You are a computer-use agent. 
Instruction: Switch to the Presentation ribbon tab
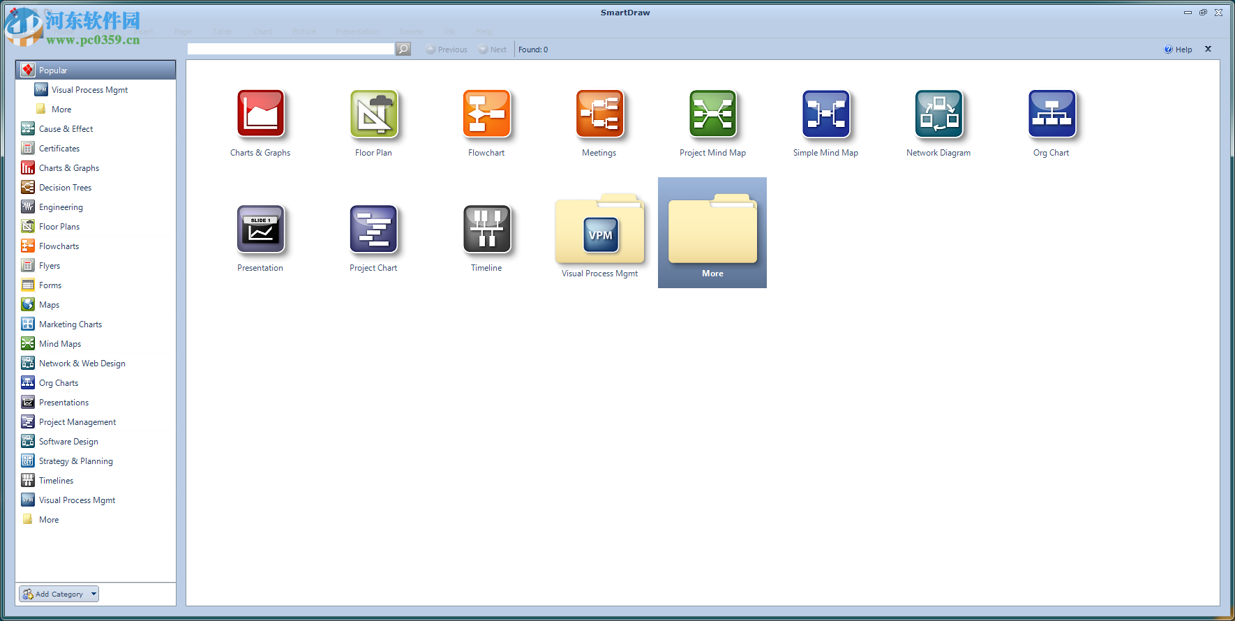pyautogui.click(x=357, y=31)
